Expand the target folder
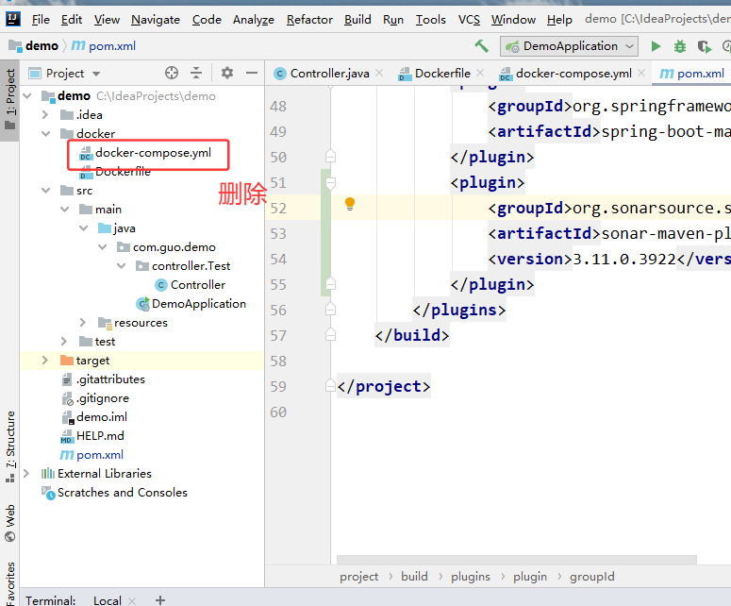The height and width of the screenshot is (606, 731). 45,361
